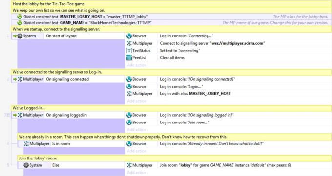Select action 'Connect to signalling server wss://multiplayer.scirra.com'
This screenshot has width=332, height=176.
212,43
